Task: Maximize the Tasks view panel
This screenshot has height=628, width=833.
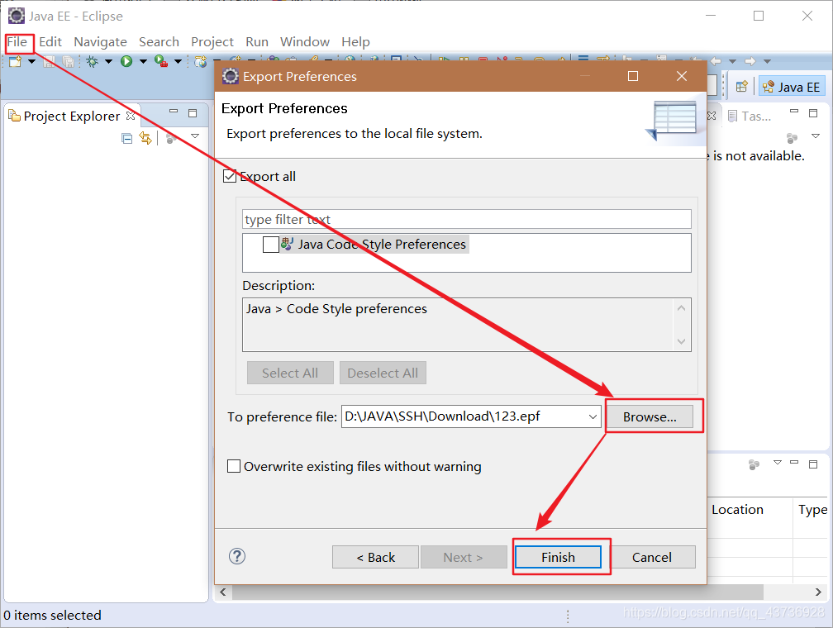Action: (813, 113)
